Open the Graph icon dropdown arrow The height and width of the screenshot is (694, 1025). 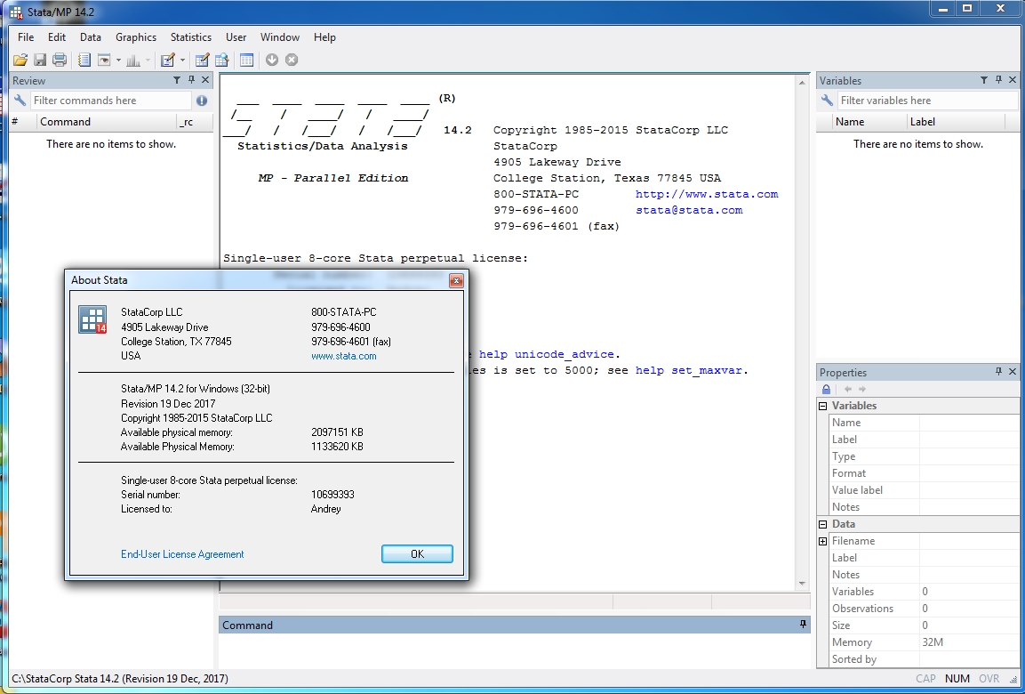coord(148,61)
